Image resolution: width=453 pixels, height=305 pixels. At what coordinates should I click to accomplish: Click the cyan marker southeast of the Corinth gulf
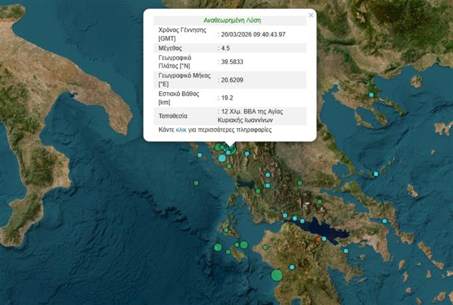point(346,251)
